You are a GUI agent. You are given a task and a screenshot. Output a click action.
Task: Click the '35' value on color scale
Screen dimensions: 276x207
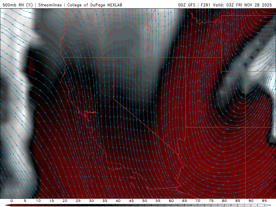point(105,201)
